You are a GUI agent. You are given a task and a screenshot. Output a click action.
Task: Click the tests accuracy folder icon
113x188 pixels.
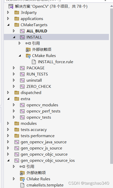click(x=17, y=130)
